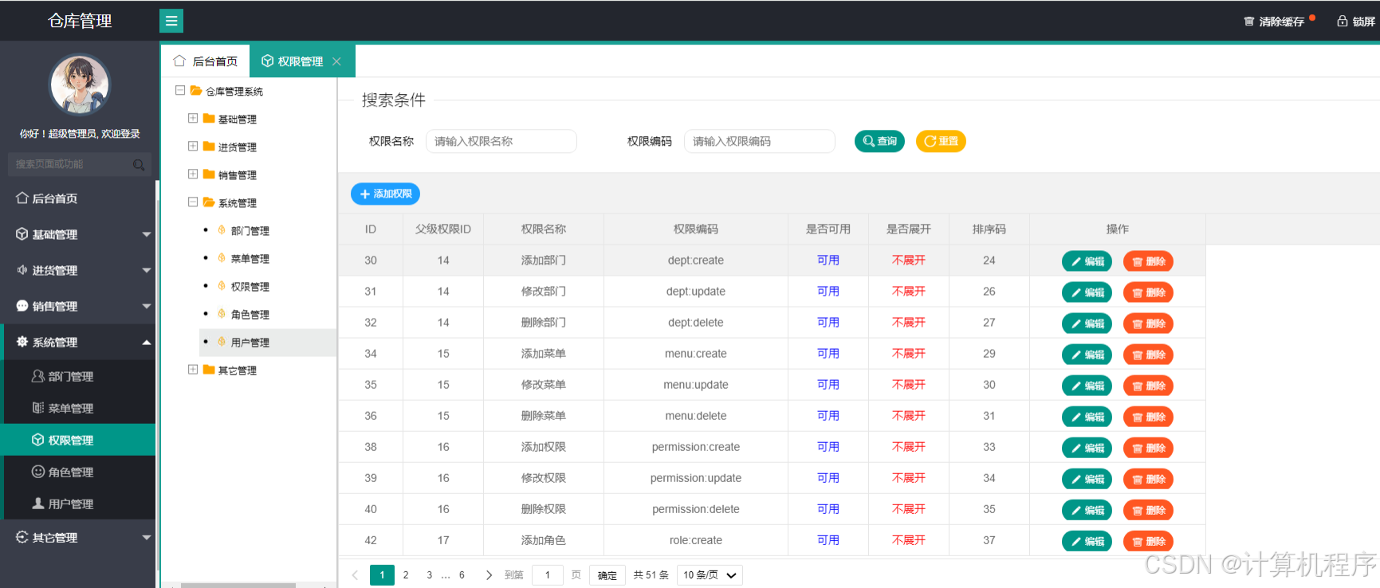Expand 进货管理 tree node plus box
The height and width of the screenshot is (588, 1380).
pos(193,146)
